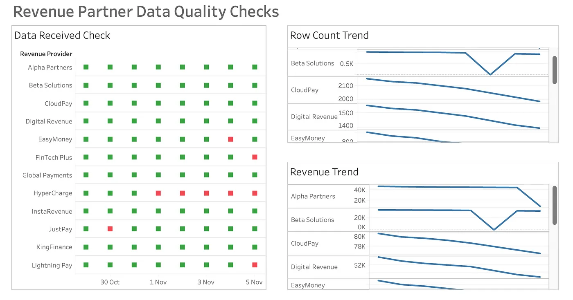The image size is (573, 300).
Task: Click EasyMoney's red status square
Action: point(231,139)
